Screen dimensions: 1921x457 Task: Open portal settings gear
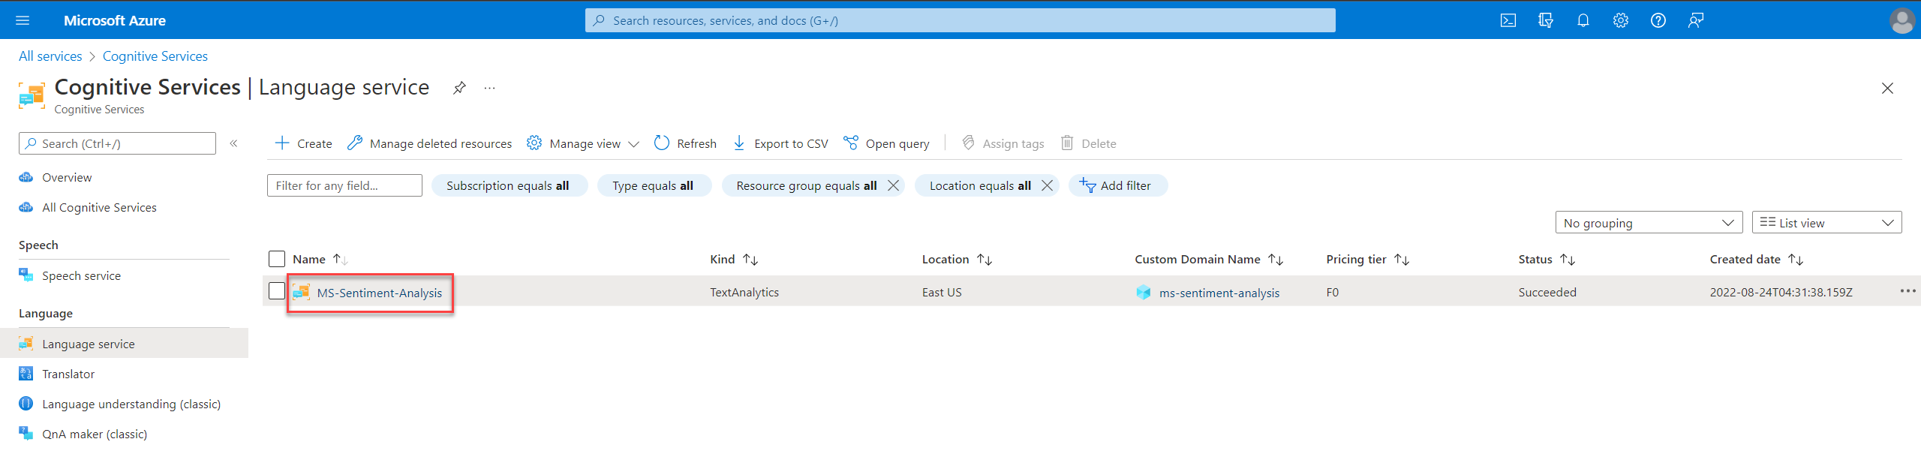pos(1621,20)
